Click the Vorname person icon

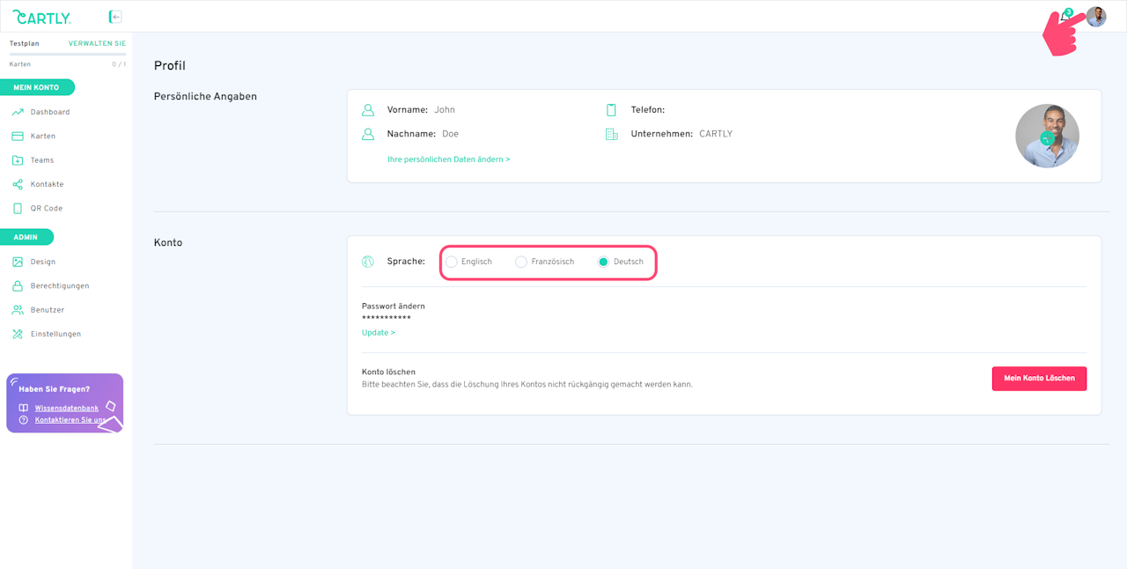tap(368, 110)
